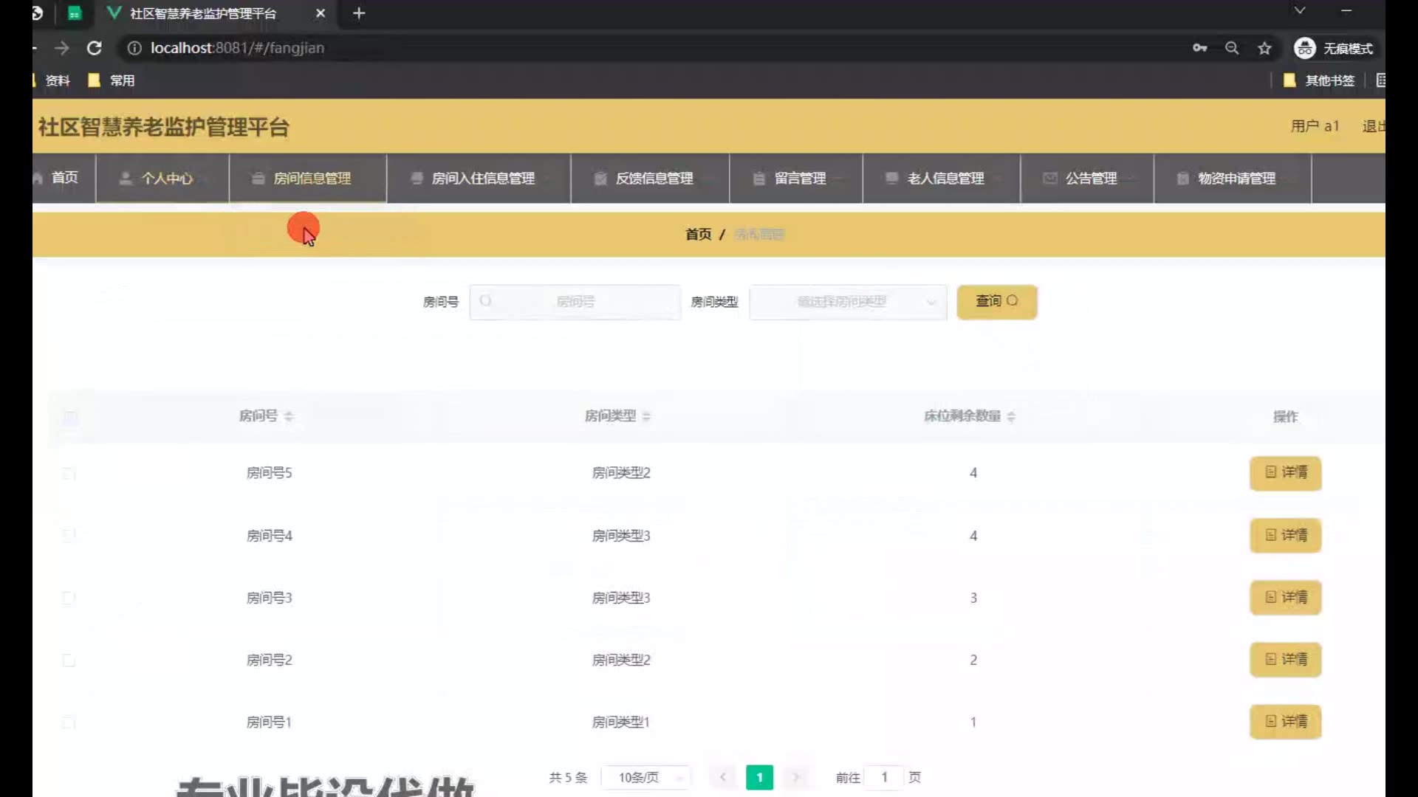Viewport: 1418px width, 797px height.
Task: Expand the browser tab search chevron
Action: point(1300,10)
